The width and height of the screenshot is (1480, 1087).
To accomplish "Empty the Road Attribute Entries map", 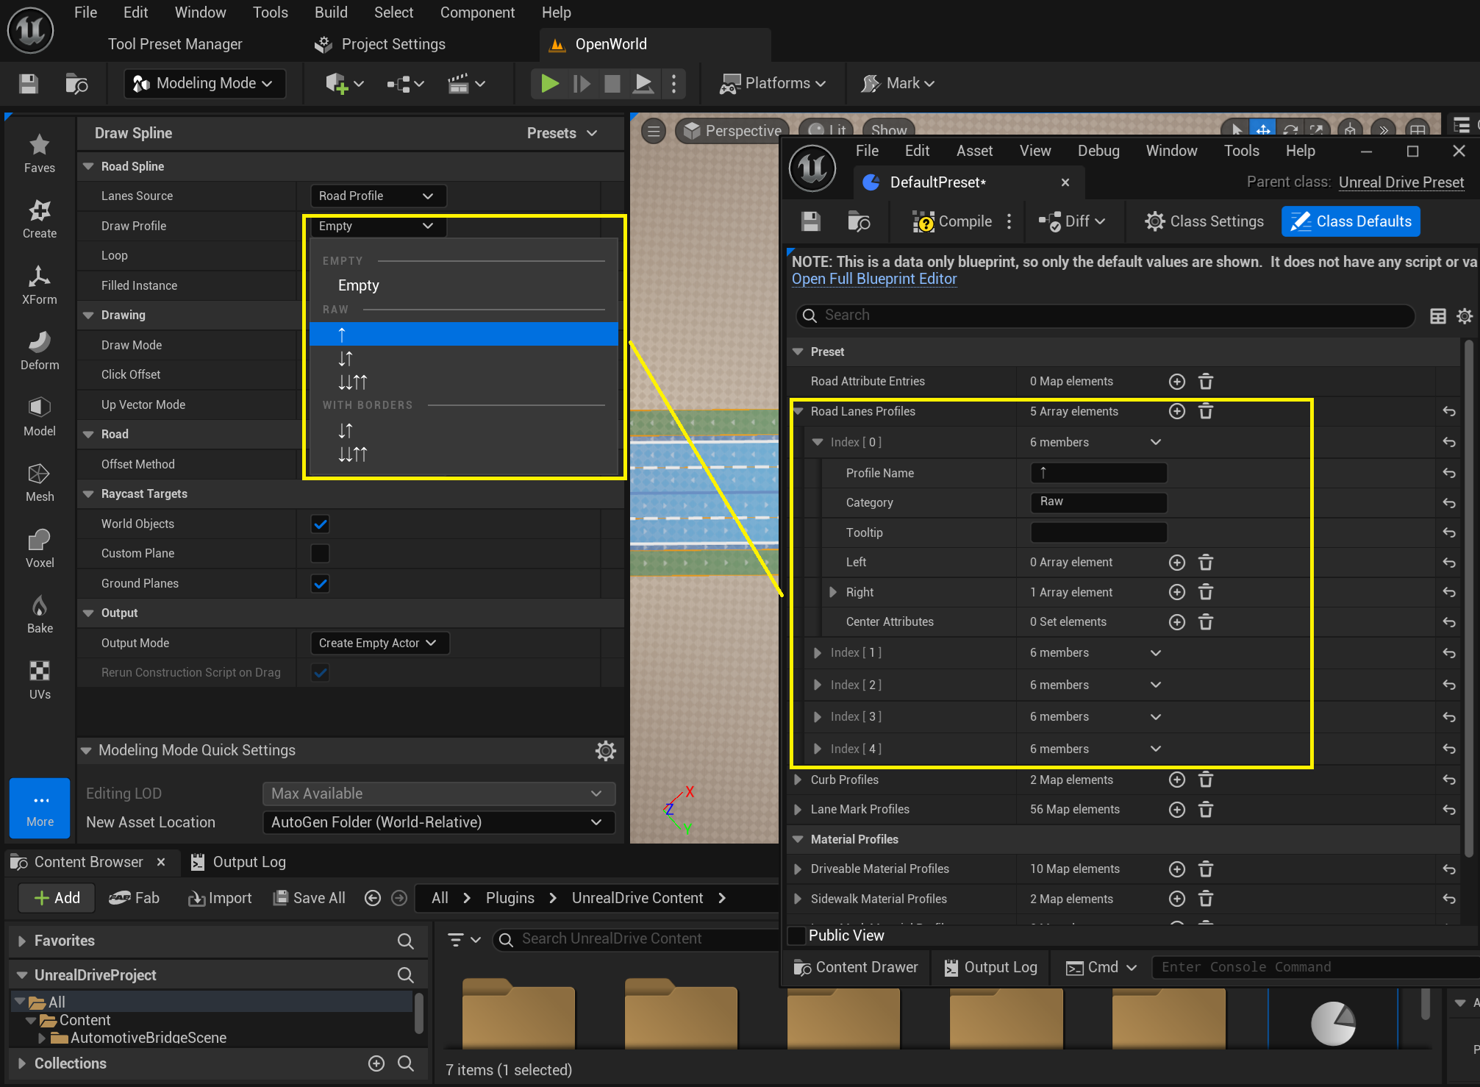I will click(x=1206, y=382).
